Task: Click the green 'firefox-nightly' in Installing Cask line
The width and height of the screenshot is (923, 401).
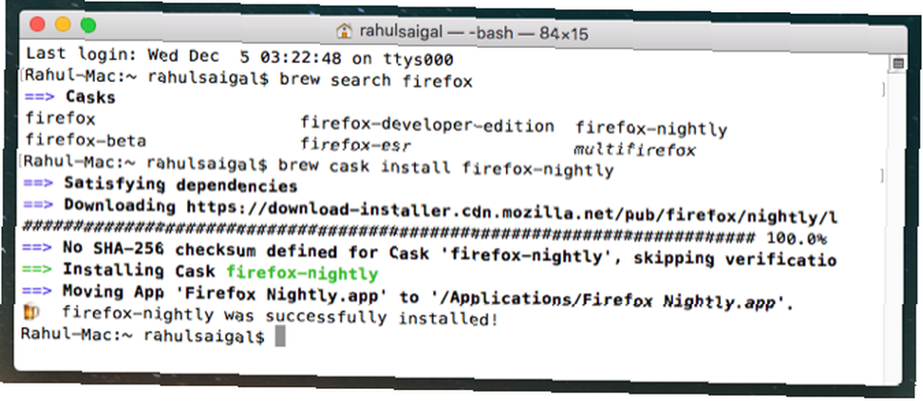Action: (x=302, y=273)
